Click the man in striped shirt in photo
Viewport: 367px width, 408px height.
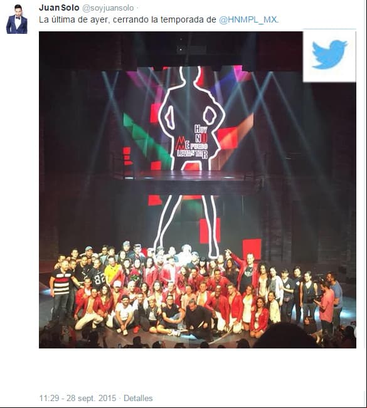pos(61,290)
